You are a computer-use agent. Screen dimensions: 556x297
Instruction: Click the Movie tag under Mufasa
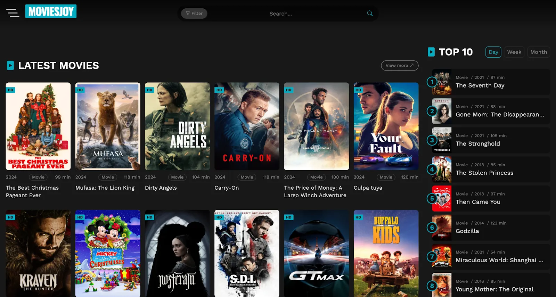108,177
